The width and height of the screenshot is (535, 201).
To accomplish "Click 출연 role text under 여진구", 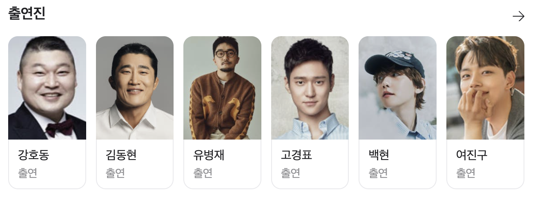I will coord(466,173).
